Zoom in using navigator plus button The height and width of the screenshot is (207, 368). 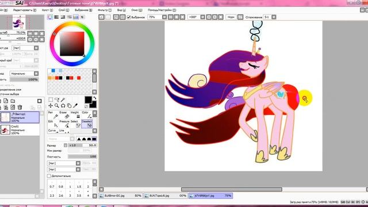pyautogui.click(x=36, y=33)
